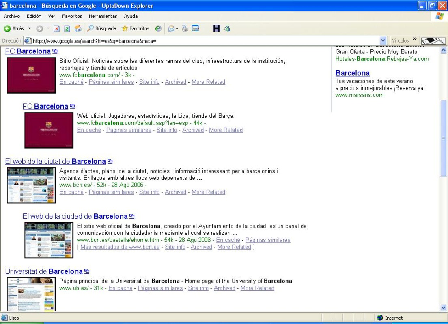This screenshot has width=448, height=324.
Task: Stop page loading with the red X icon
Action: pyautogui.click(x=56, y=28)
